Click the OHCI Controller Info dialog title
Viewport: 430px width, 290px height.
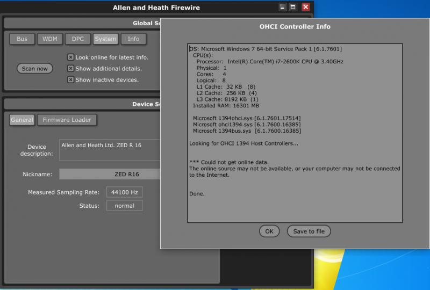pos(295,27)
